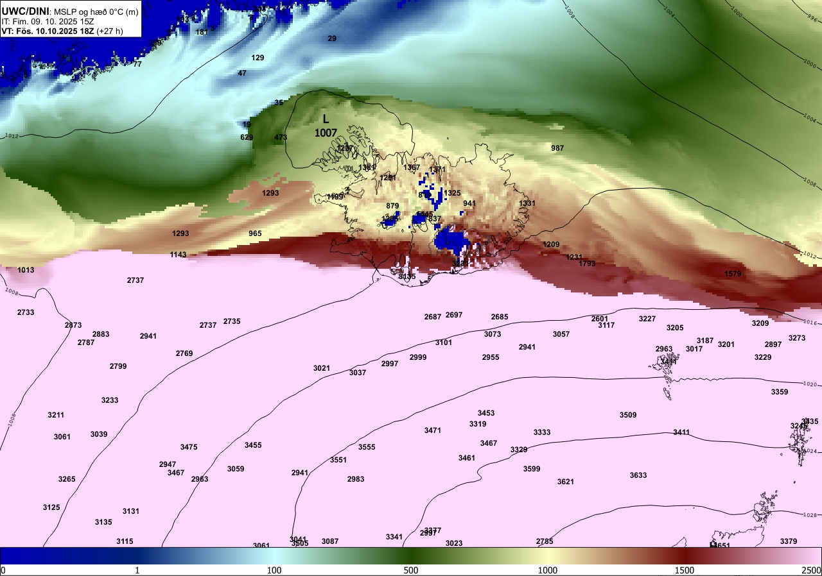Click the IT: Fim. 09. 10. 2025 15Z line

[46, 21]
